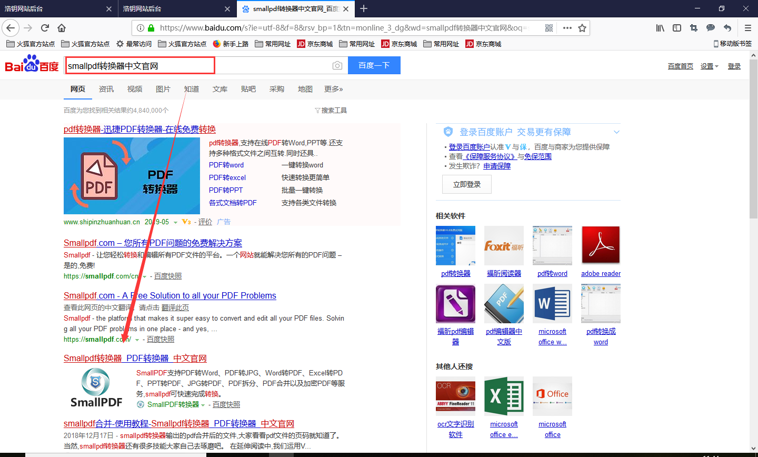Expand the 更多» search categories
Viewport: 758px width, 457px height.
click(334, 89)
